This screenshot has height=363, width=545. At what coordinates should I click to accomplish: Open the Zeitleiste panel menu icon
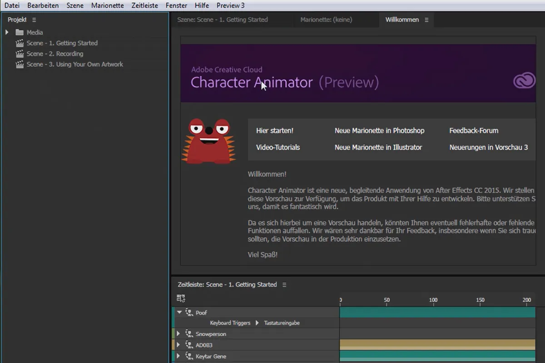coord(284,285)
